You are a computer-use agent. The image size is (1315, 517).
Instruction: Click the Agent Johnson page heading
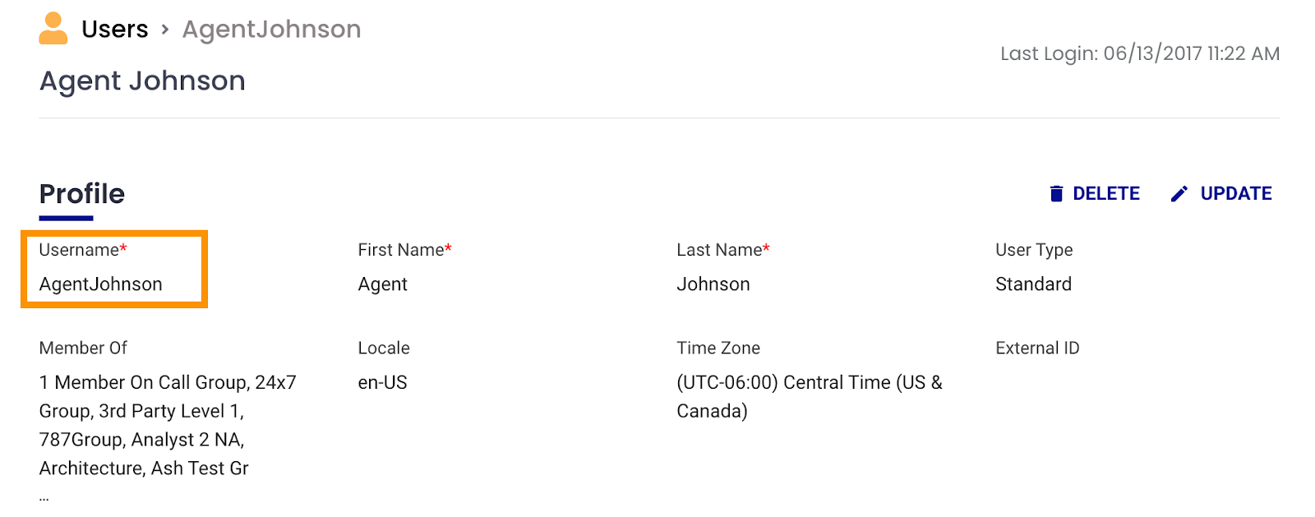point(142,81)
